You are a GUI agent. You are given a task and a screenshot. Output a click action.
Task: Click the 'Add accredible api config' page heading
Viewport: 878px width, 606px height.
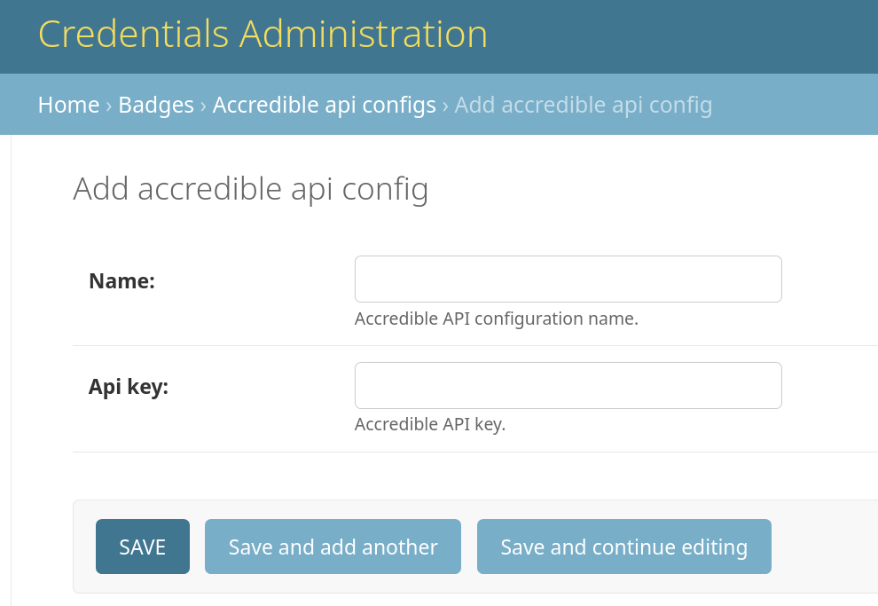[251, 189]
